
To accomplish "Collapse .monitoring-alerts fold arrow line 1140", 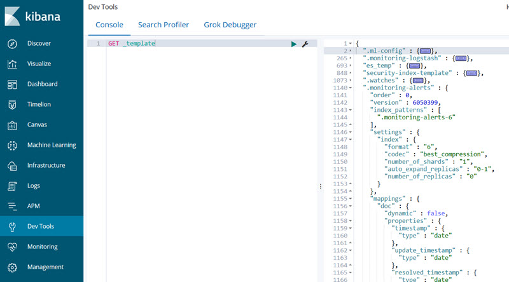I will pos(351,88).
